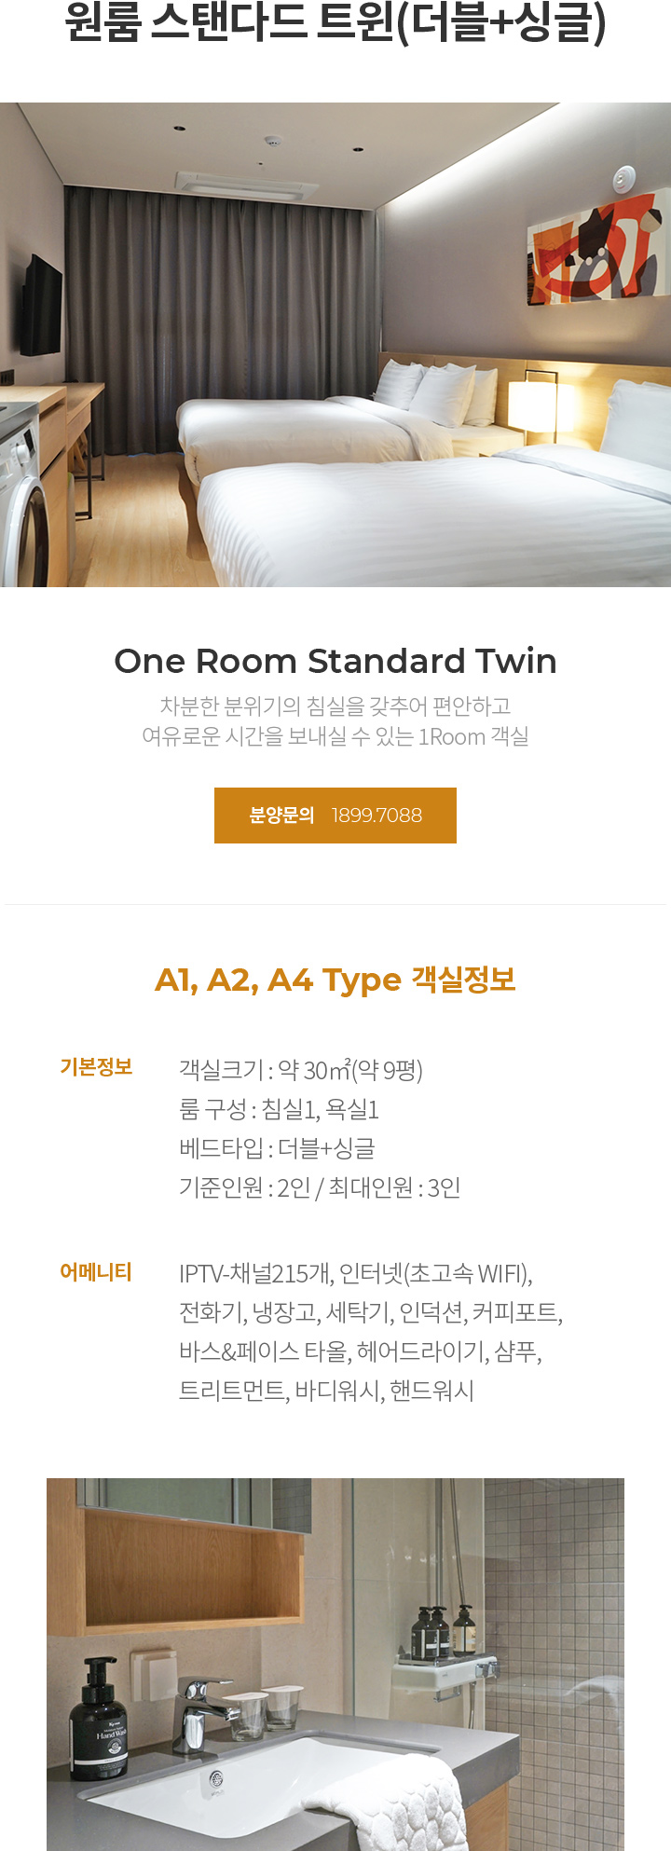Click the 바스&페이스 타올 amenity line

(x=361, y=1351)
